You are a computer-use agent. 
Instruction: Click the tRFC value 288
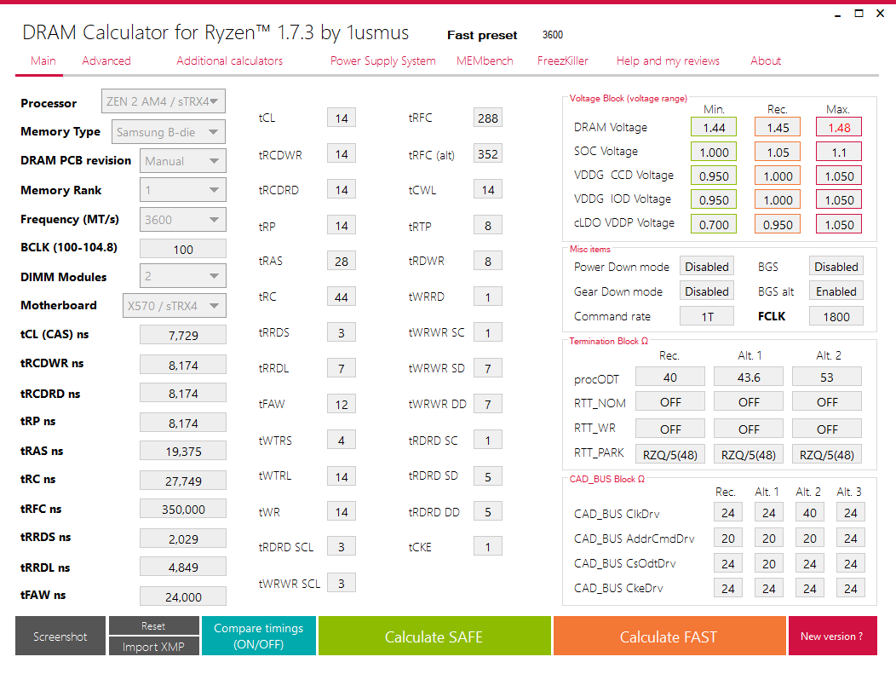[488, 118]
